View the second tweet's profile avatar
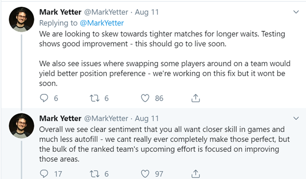This screenshot has width=306, height=179. [22, 126]
